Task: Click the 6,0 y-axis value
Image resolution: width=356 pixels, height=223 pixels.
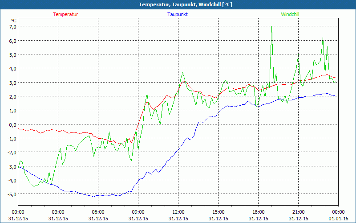Action: [13, 41]
